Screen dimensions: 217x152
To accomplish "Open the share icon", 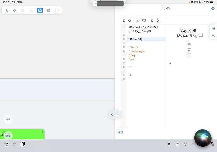I will point(49,10).
